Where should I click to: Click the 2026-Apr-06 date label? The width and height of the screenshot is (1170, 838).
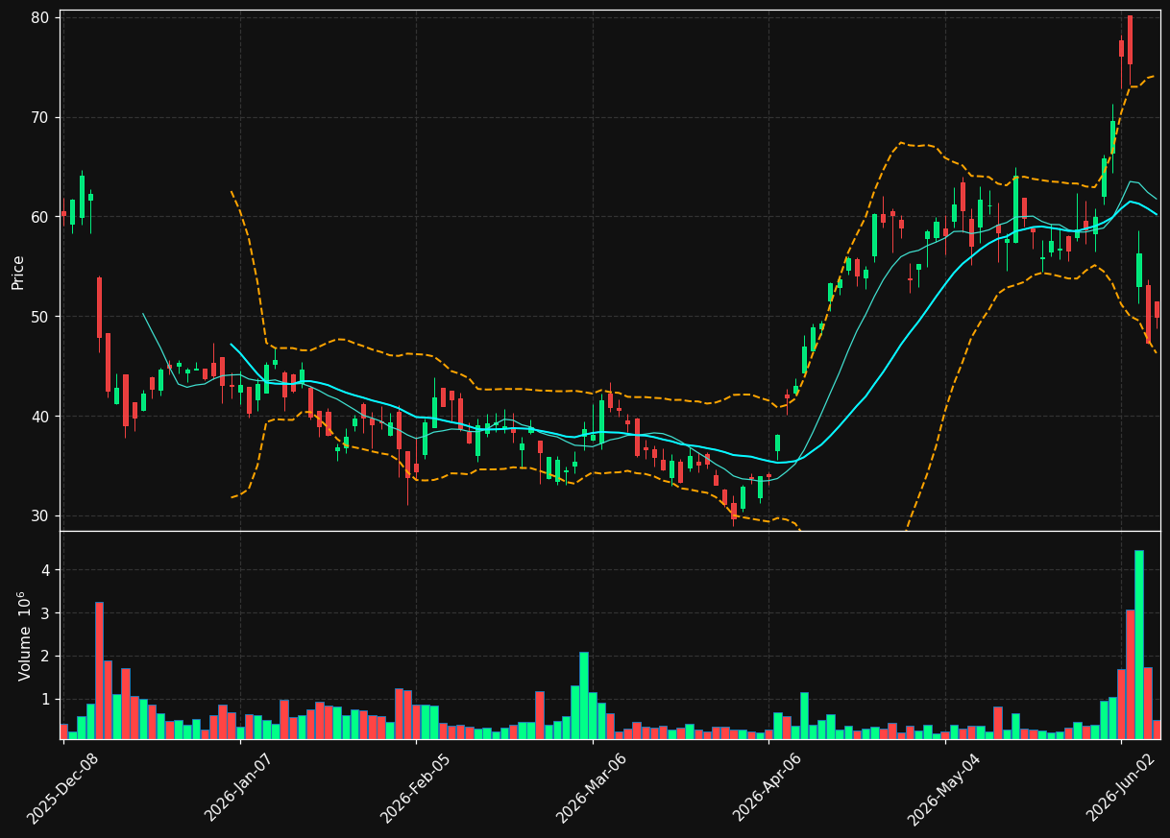[768, 788]
